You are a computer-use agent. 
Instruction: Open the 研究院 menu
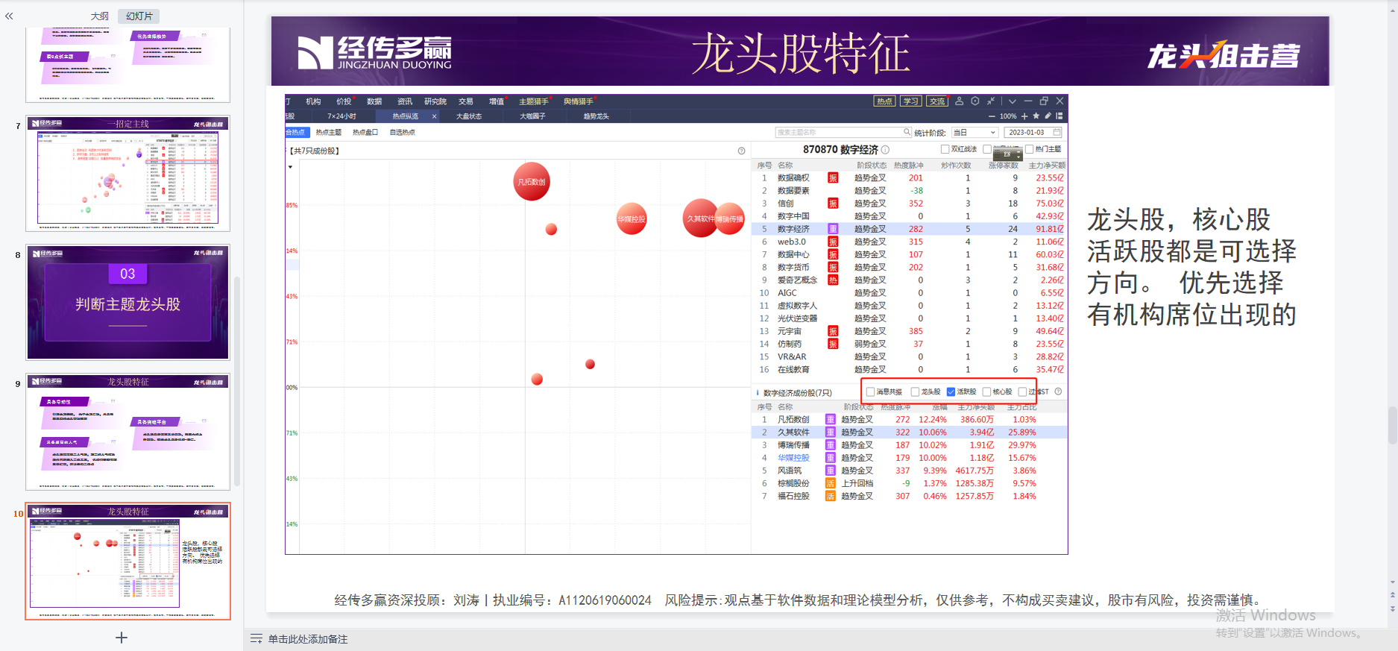(435, 101)
